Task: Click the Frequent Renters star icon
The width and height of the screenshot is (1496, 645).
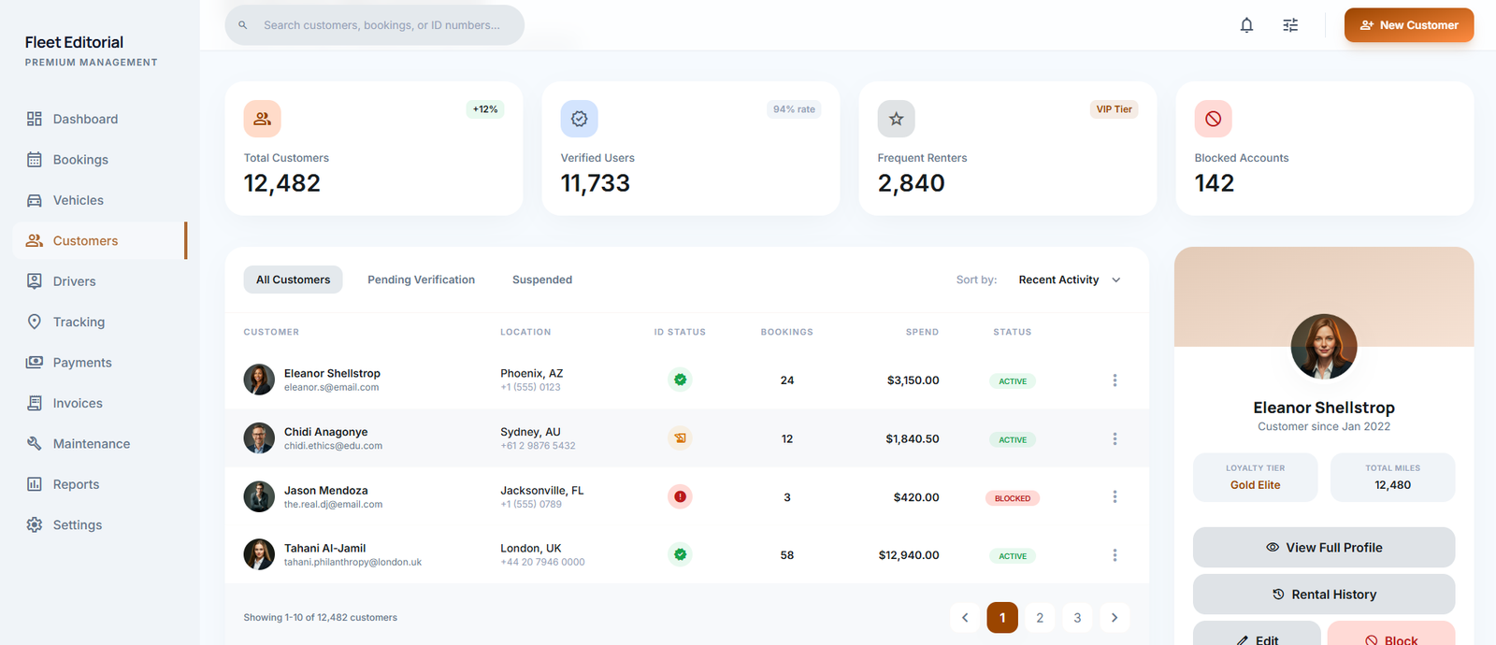Action: tap(896, 119)
